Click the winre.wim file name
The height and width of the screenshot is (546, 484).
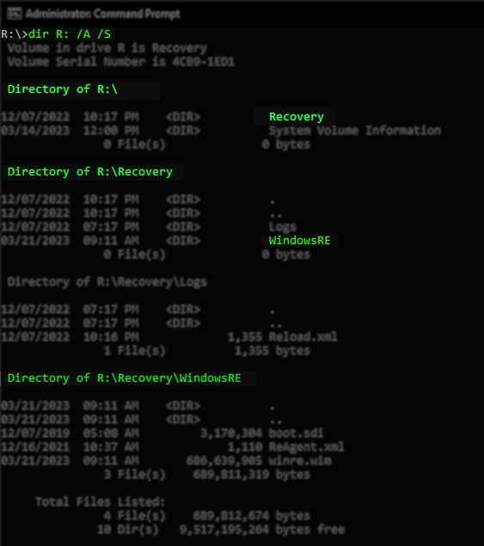[x=300, y=461]
